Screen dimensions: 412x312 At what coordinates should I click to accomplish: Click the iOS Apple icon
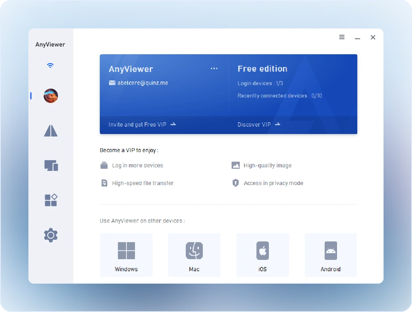(x=262, y=251)
